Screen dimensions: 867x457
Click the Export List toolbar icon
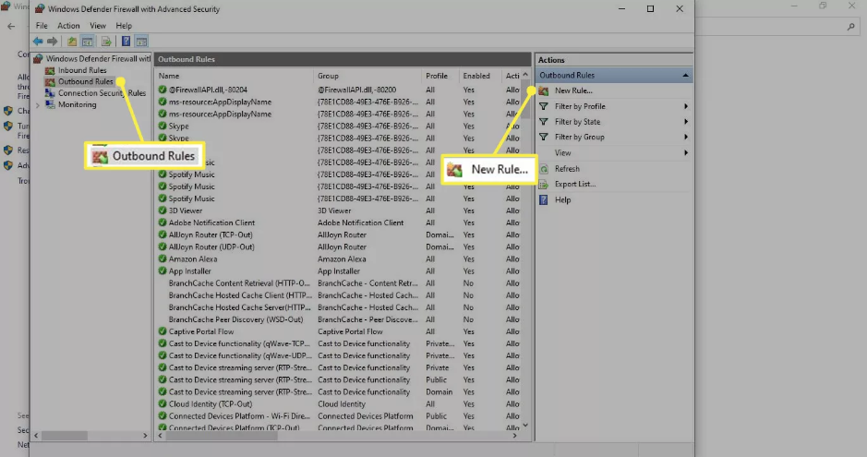[106, 42]
